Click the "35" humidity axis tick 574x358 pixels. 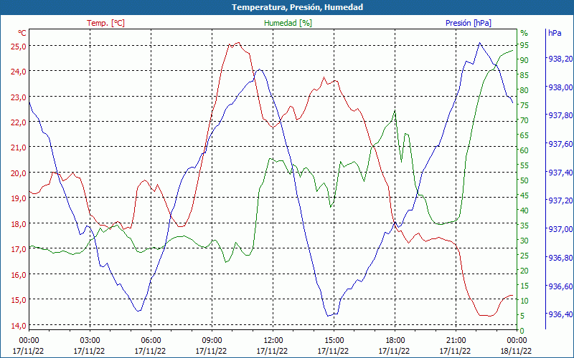(524, 226)
